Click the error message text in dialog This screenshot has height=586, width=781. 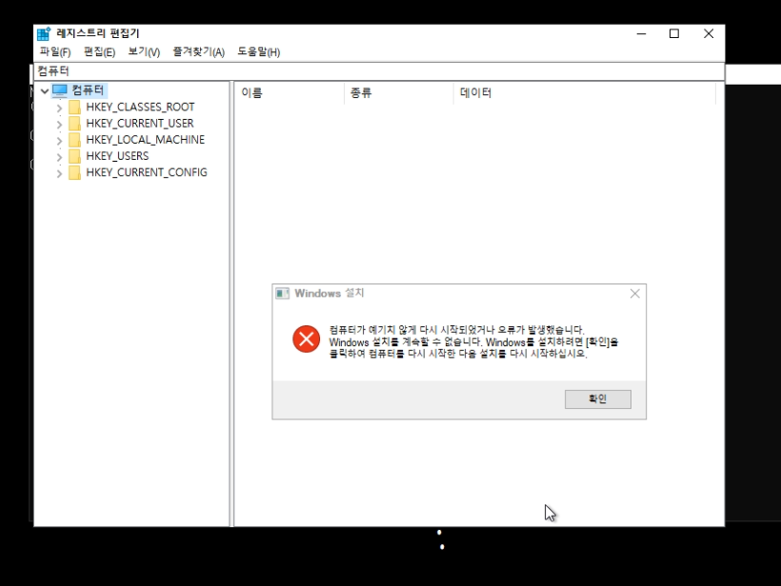click(473, 342)
